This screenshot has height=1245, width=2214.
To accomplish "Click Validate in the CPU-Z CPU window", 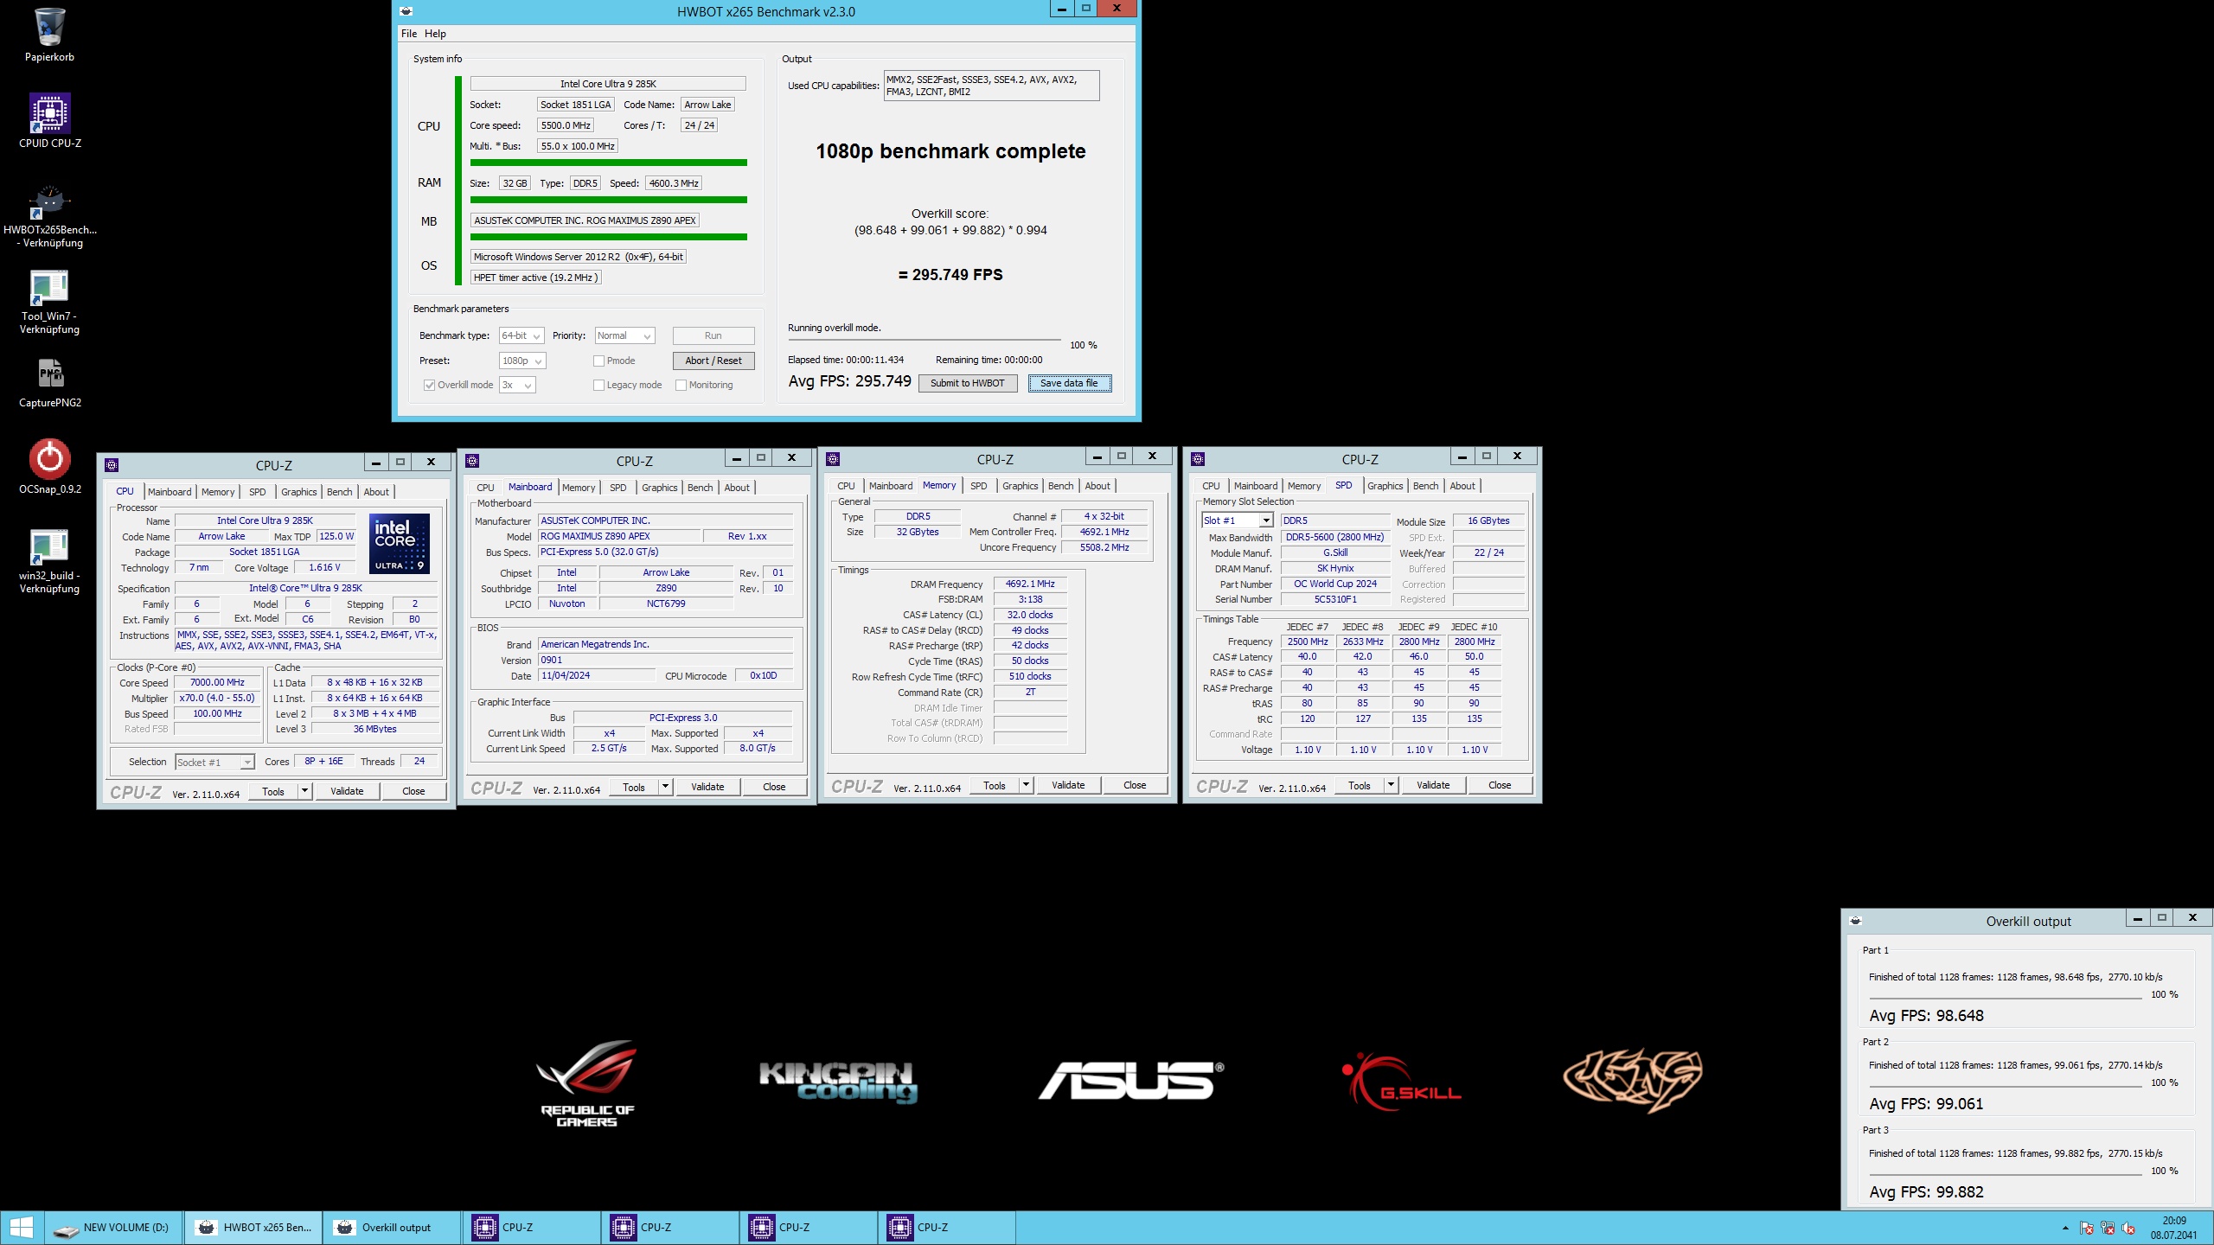I will coord(347,790).
